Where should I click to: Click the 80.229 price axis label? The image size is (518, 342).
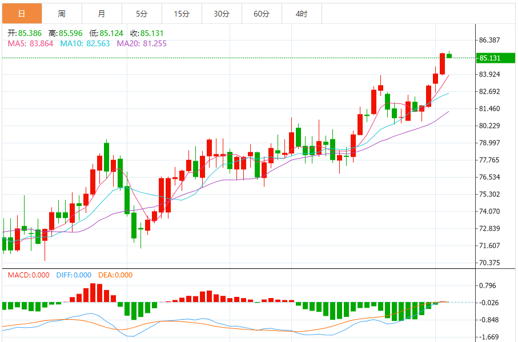click(489, 126)
